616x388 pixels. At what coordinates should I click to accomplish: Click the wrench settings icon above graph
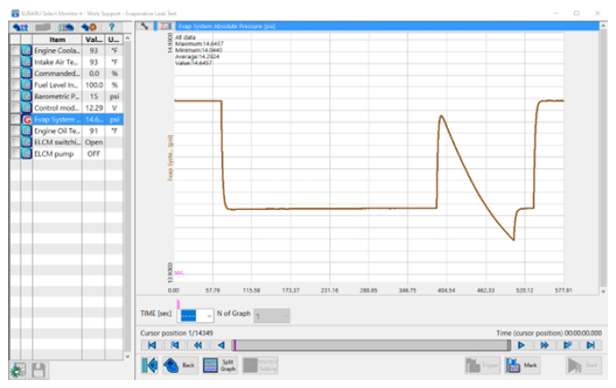click(x=145, y=27)
